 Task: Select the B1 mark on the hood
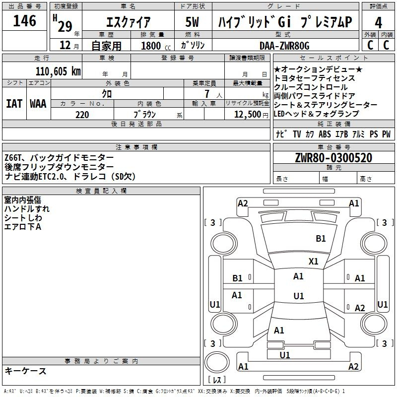[321, 239]
